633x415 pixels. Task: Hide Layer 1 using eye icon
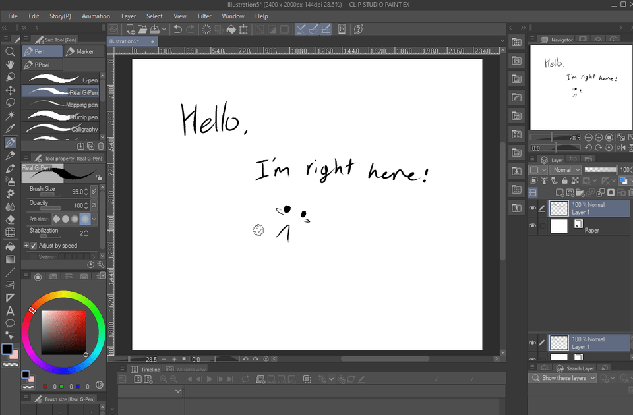tap(533, 208)
